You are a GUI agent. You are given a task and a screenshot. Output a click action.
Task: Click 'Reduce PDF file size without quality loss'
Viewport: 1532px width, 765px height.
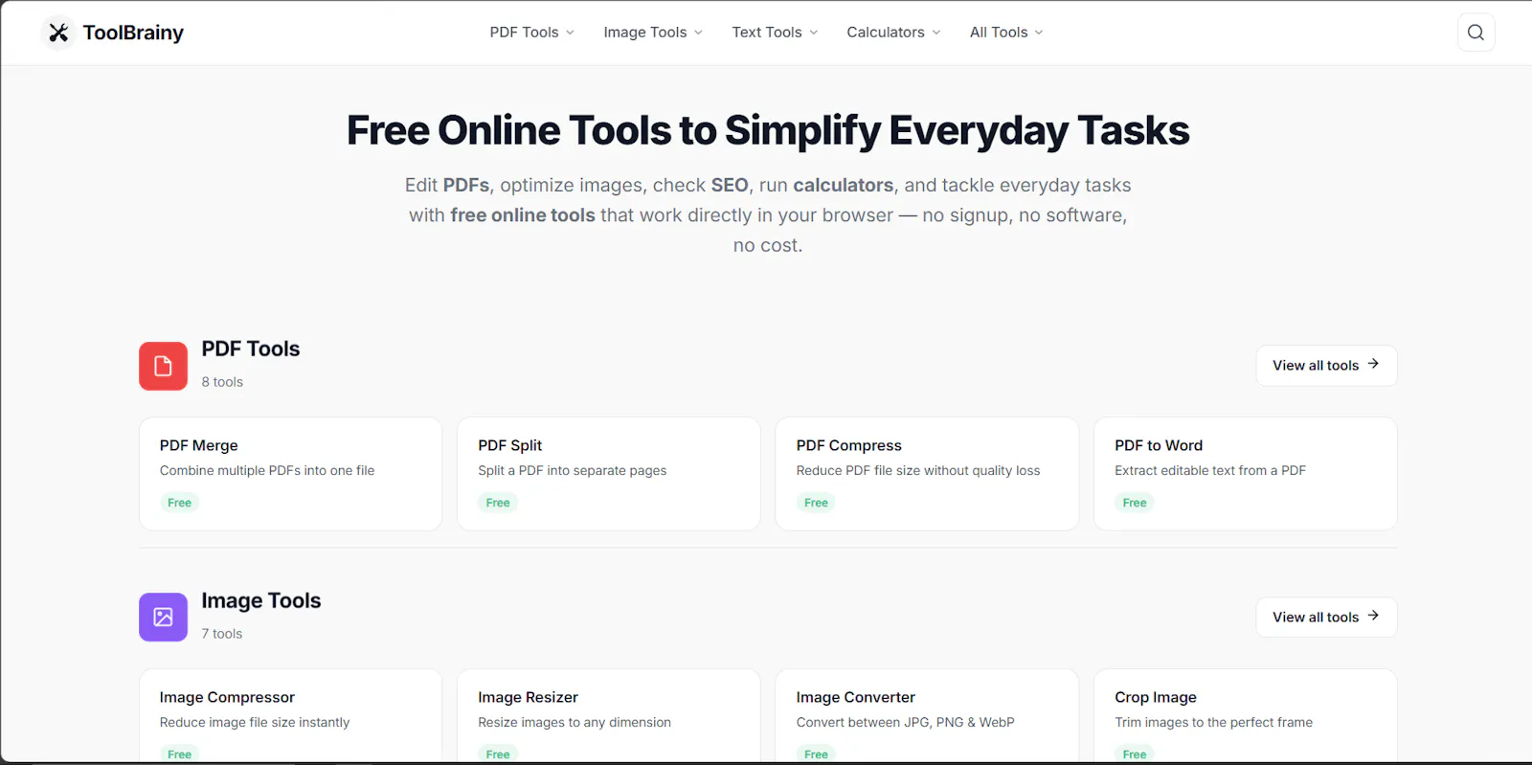click(x=918, y=471)
